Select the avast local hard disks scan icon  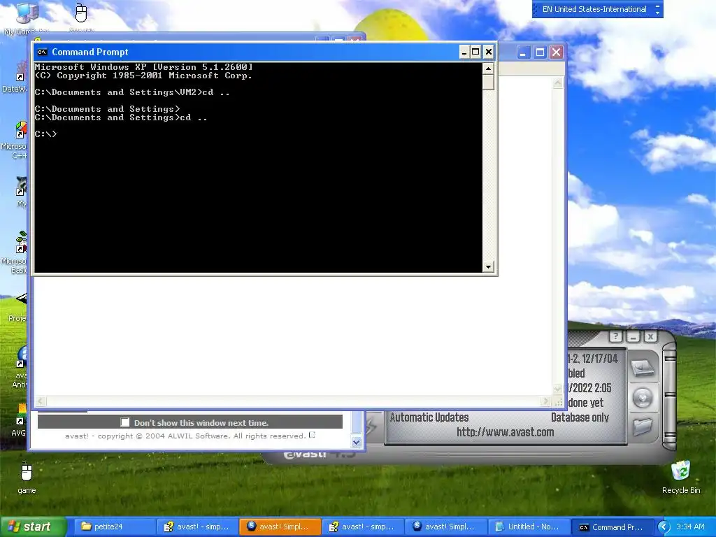pyautogui.click(x=643, y=368)
